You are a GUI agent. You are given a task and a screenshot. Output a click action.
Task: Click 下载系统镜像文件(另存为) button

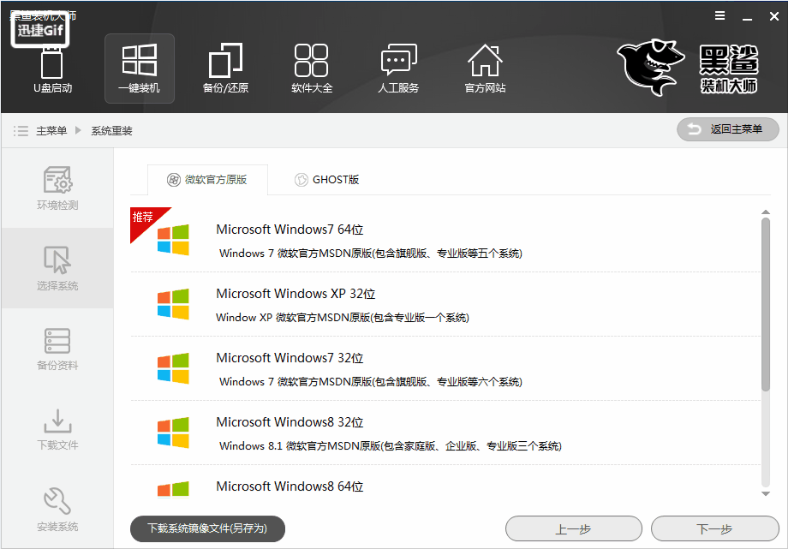207,528
